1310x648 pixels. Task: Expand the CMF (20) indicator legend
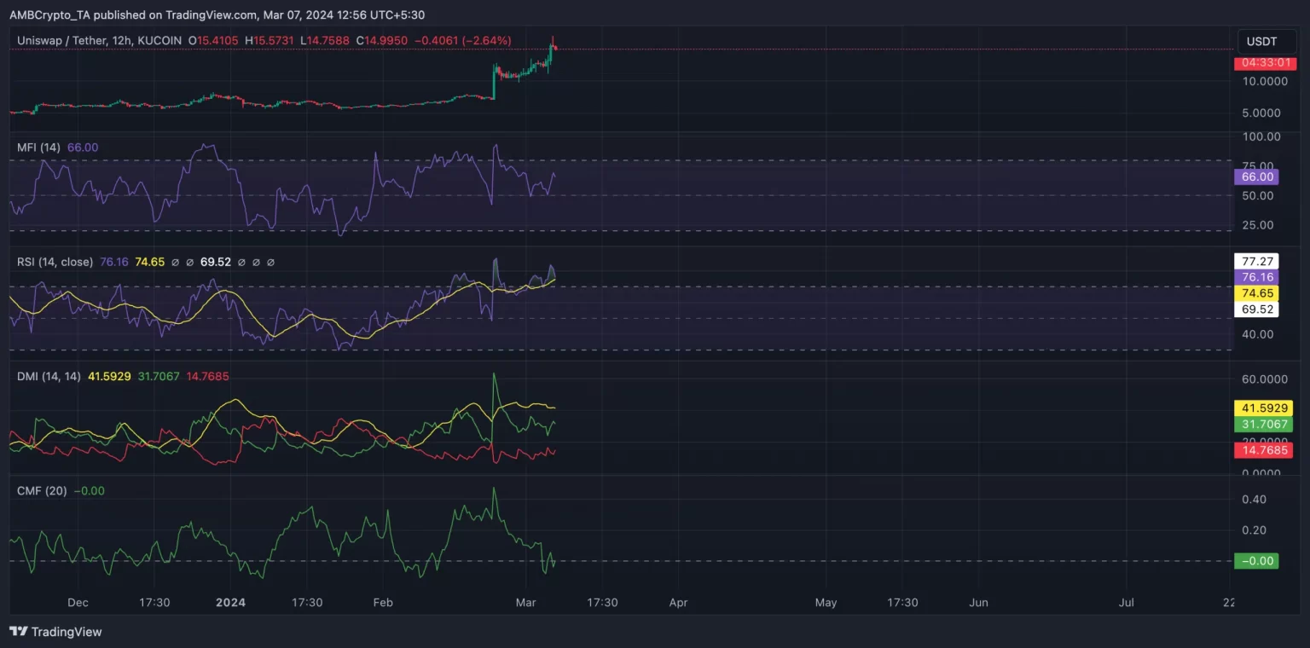tap(42, 490)
